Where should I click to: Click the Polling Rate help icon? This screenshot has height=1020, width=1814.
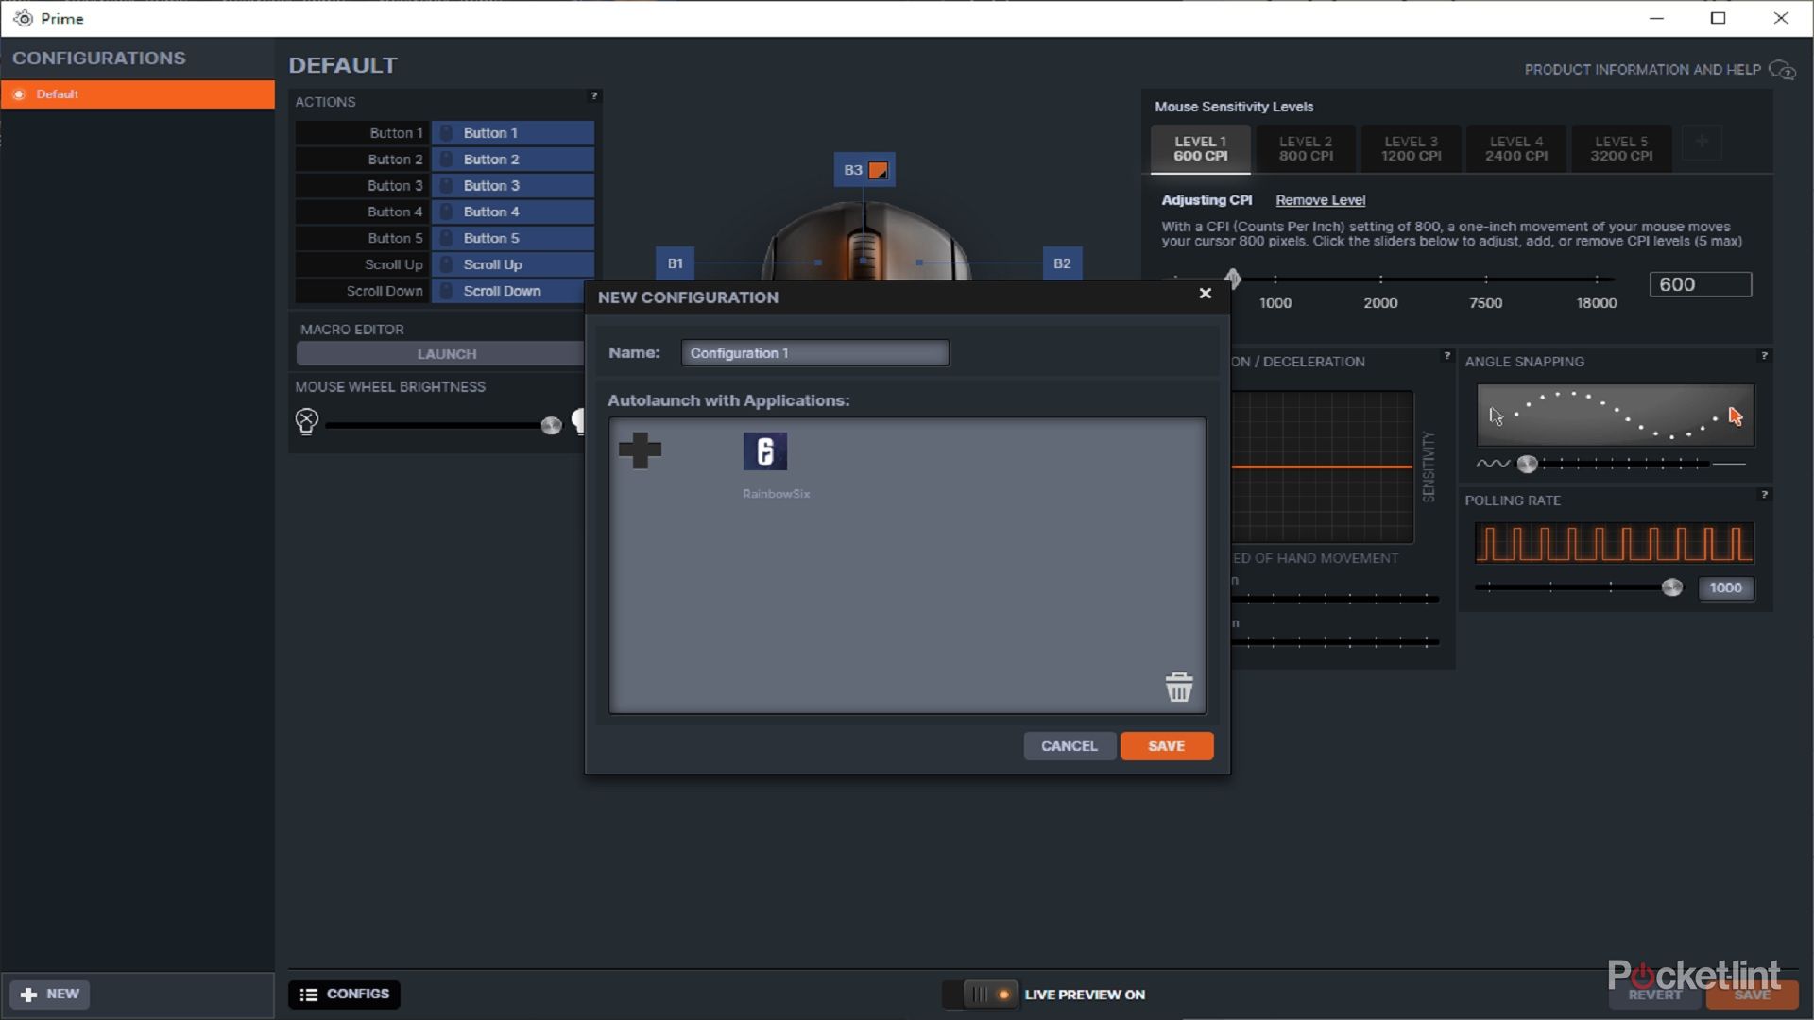[1763, 495]
